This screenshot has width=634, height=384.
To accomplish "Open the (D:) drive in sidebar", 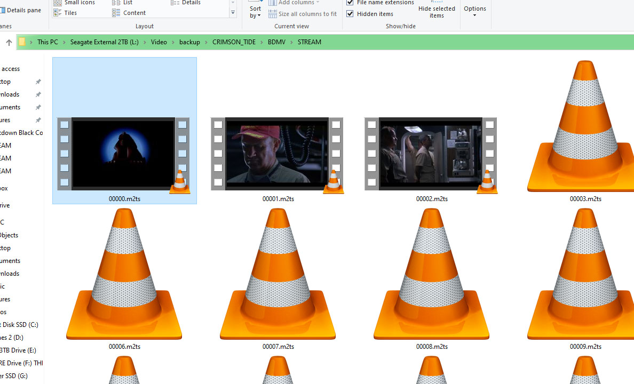I will 12,338.
